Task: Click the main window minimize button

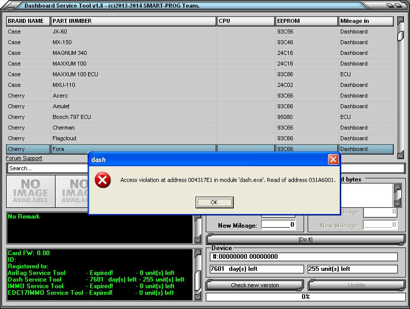Action: tap(390, 5)
